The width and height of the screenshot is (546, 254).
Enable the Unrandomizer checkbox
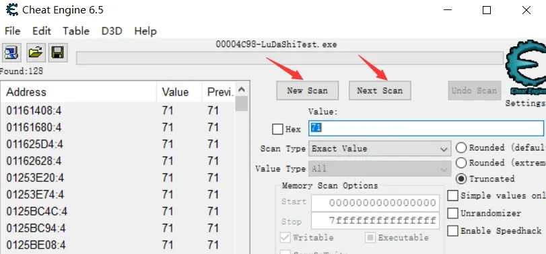pos(452,213)
